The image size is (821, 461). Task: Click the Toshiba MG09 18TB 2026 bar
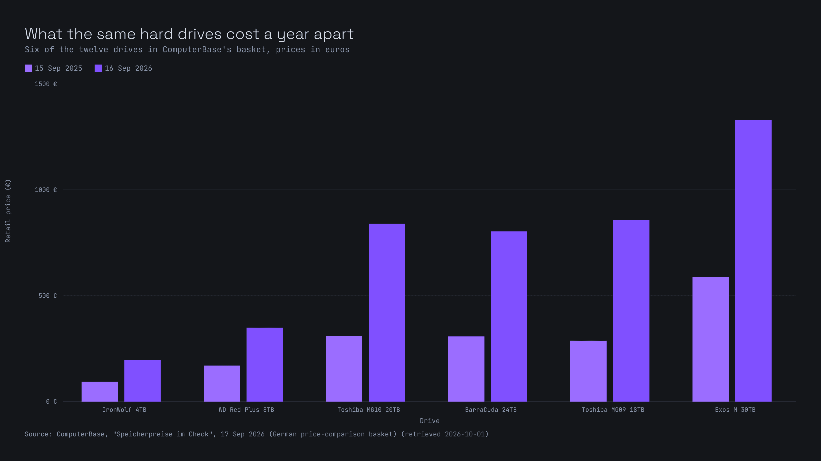631,310
